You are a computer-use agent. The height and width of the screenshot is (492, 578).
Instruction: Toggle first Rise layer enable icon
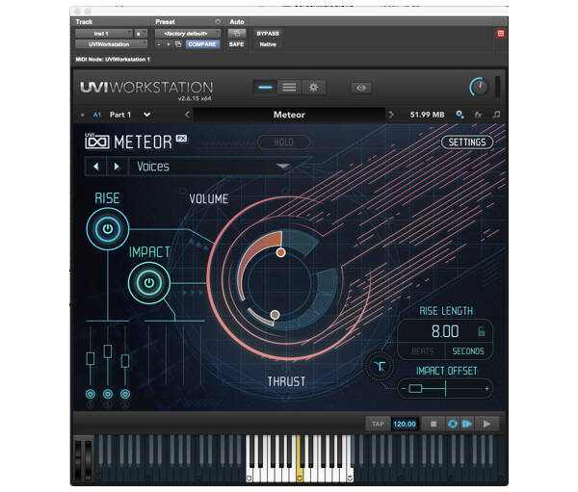pyautogui.click(x=91, y=394)
